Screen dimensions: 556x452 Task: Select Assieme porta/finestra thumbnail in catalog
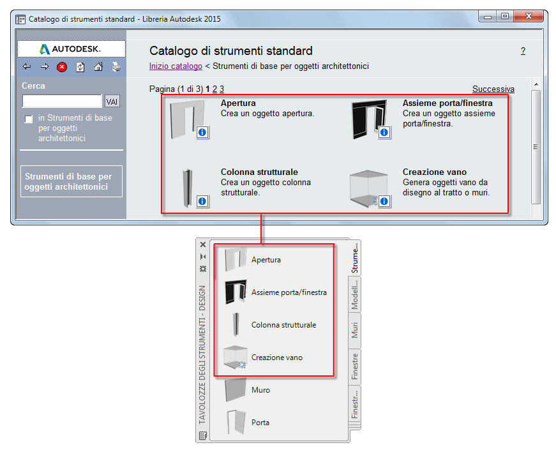(x=369, y=119)
